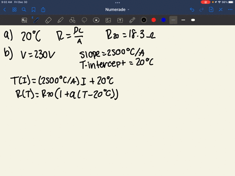Select the Shapes tool
235x176 pixels.
[72, 20]
